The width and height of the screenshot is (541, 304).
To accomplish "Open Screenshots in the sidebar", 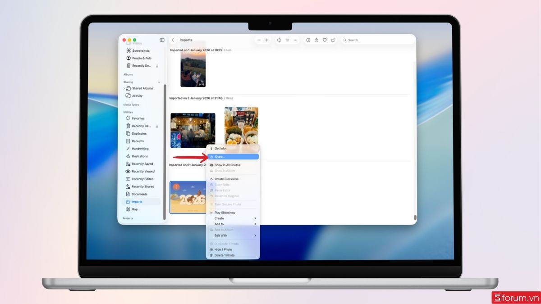I will point(141,51).
